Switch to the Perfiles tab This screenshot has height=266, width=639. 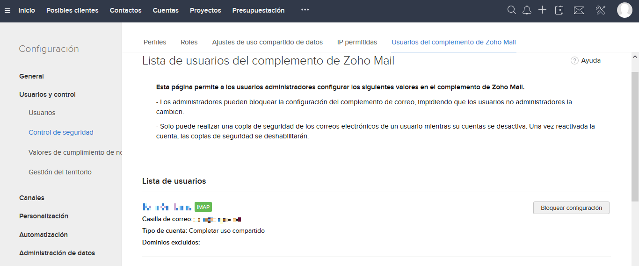pos(155,42)
